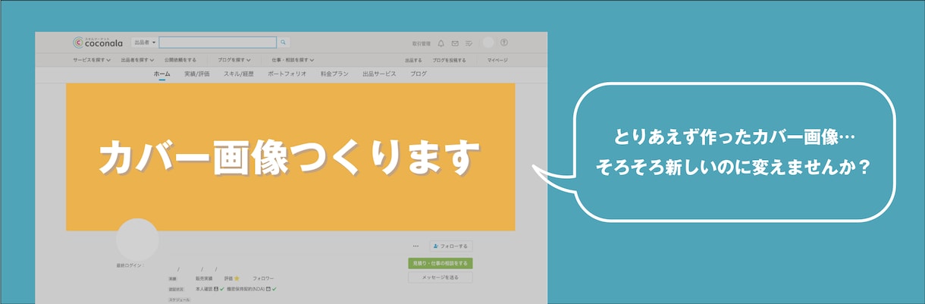Expand the ブログを探す menu

(234, 60)
